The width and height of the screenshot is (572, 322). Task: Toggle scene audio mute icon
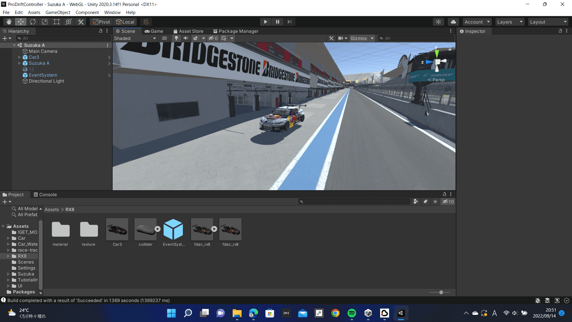pyautogui.click(x=186, y=38)
